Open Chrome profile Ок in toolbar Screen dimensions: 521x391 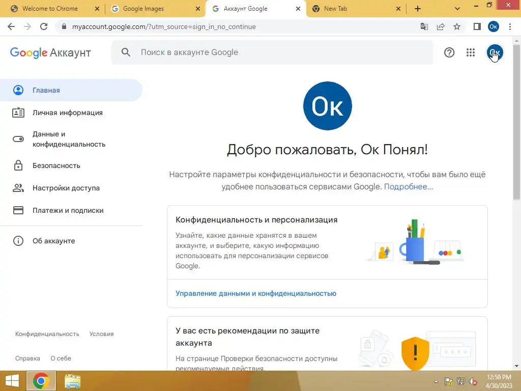click(494, 26)
